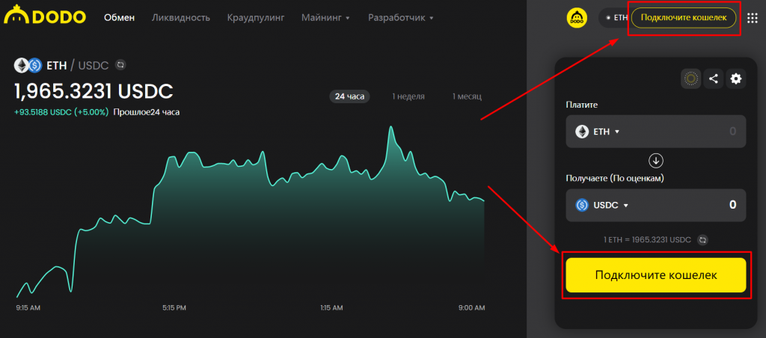Click the Прошлое24 часа label
Viewport: 766px width, 338px height.
click(146, 112)
